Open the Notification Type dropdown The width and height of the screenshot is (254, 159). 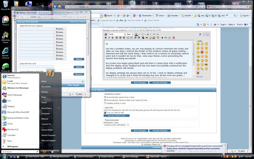pyautogui.click(x=116, y=125)
